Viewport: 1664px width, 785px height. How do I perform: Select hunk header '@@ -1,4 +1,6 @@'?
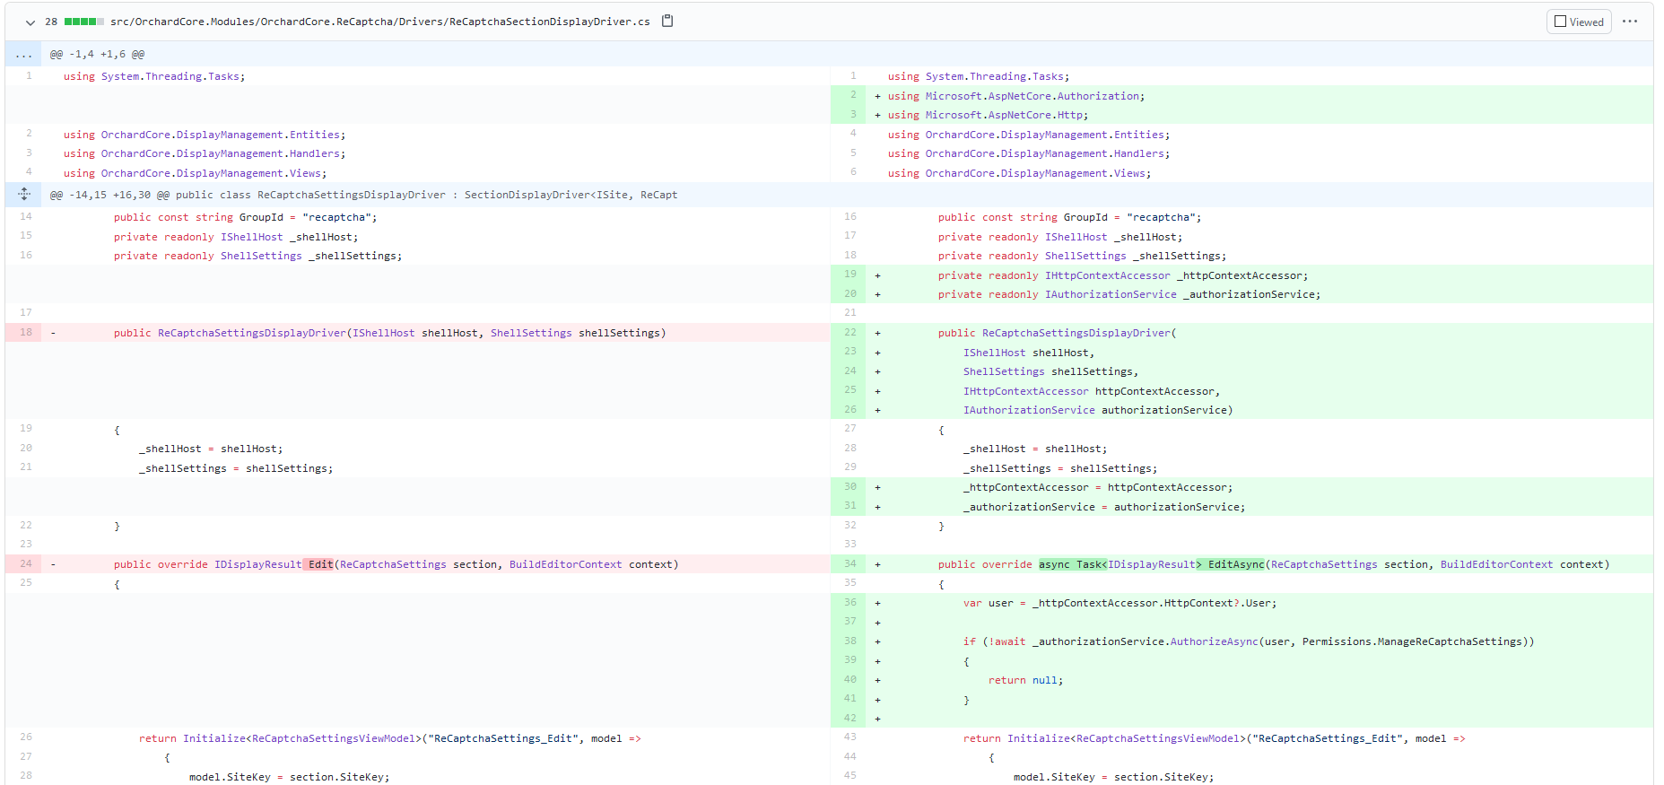97,54
